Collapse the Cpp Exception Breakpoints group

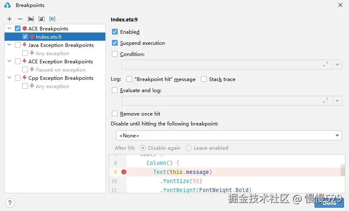click(9, 78)
